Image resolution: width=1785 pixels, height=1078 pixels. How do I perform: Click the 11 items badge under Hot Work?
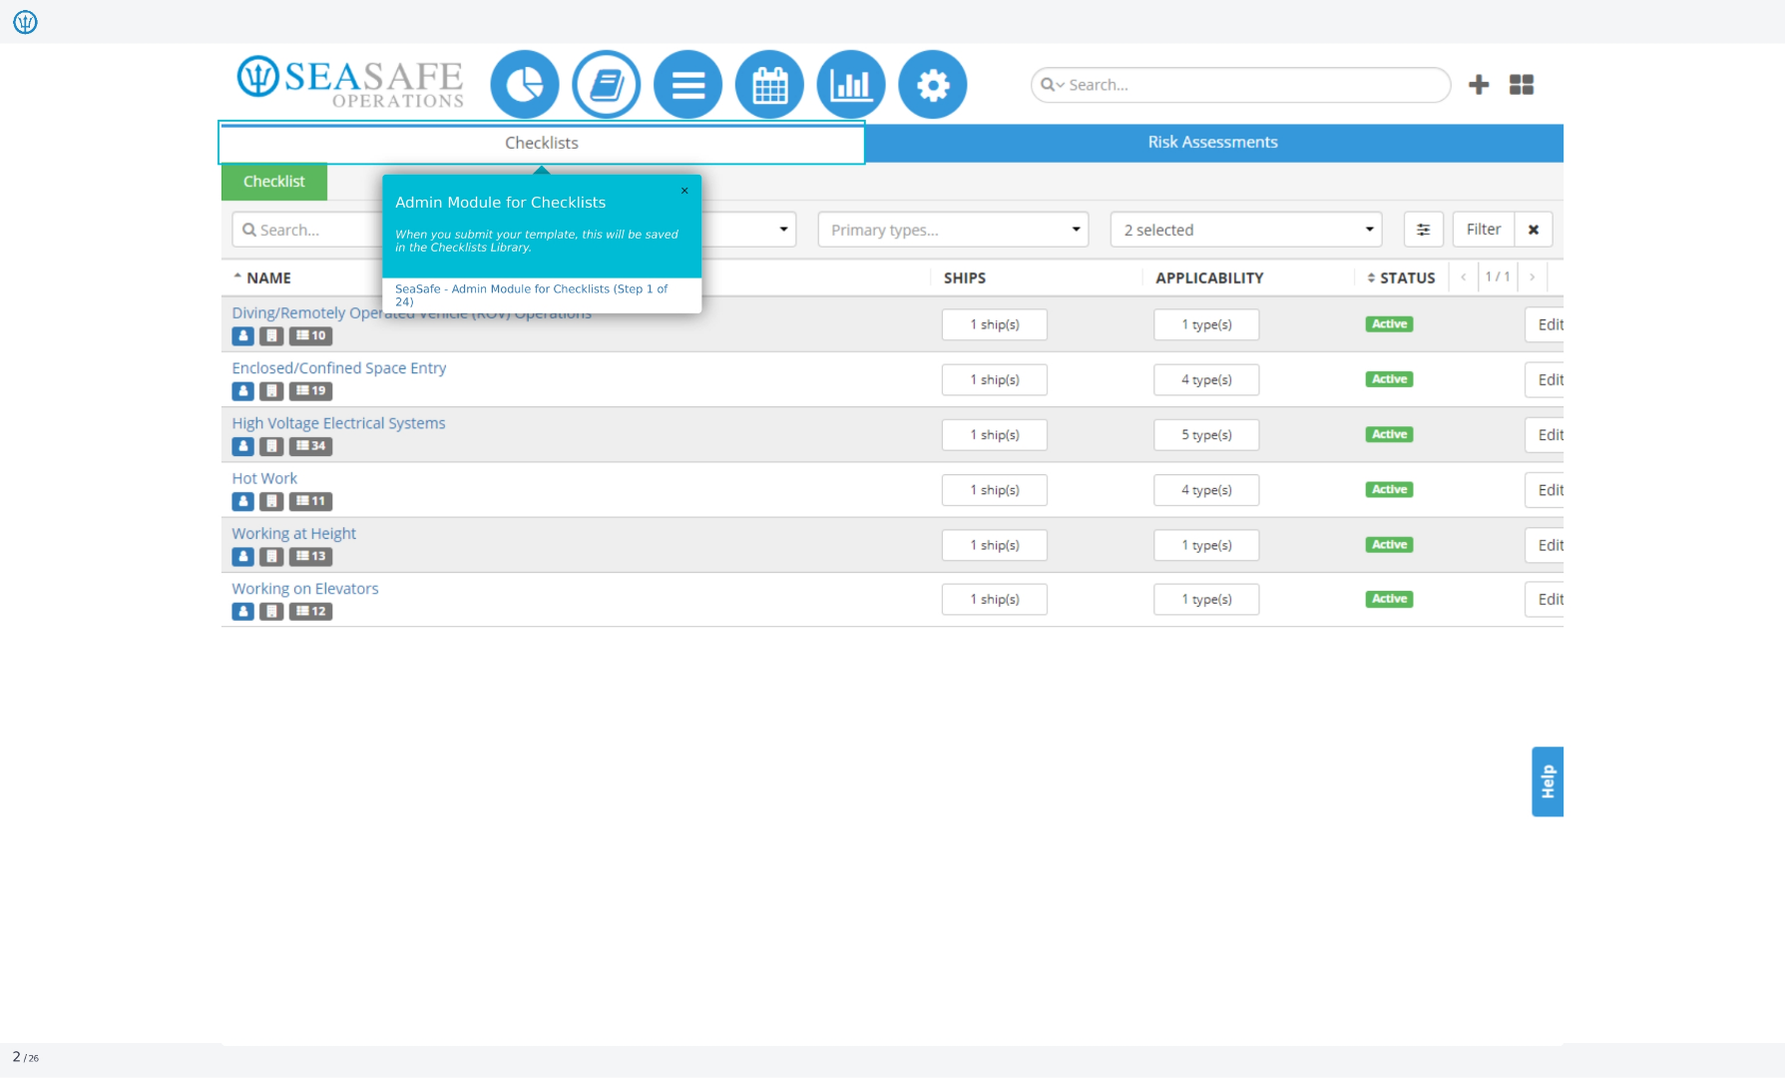tap(311, 501)
